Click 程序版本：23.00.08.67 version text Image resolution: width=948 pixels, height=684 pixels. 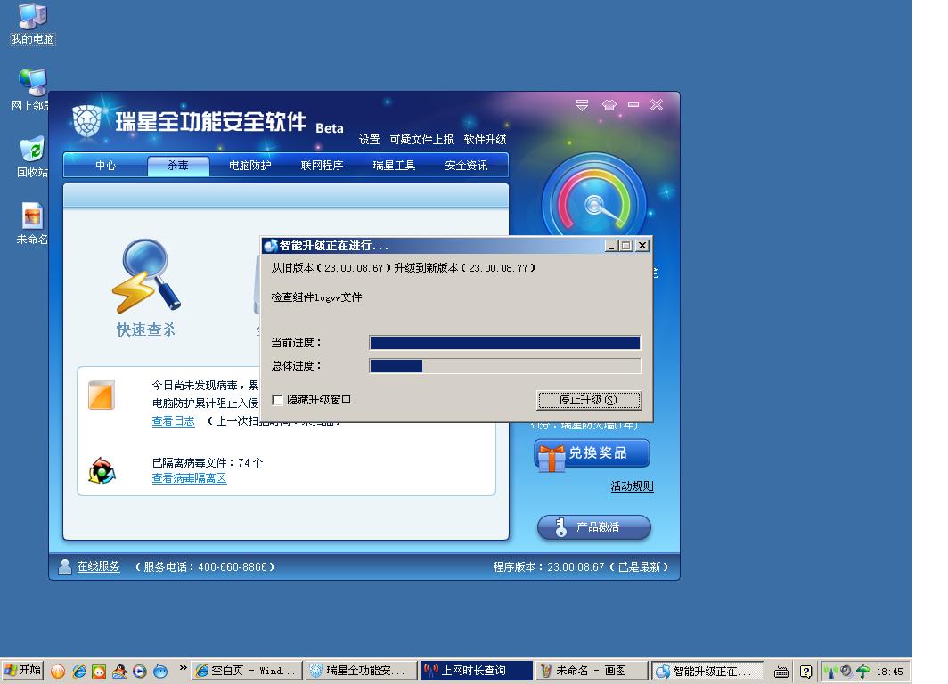click(548, 567)
